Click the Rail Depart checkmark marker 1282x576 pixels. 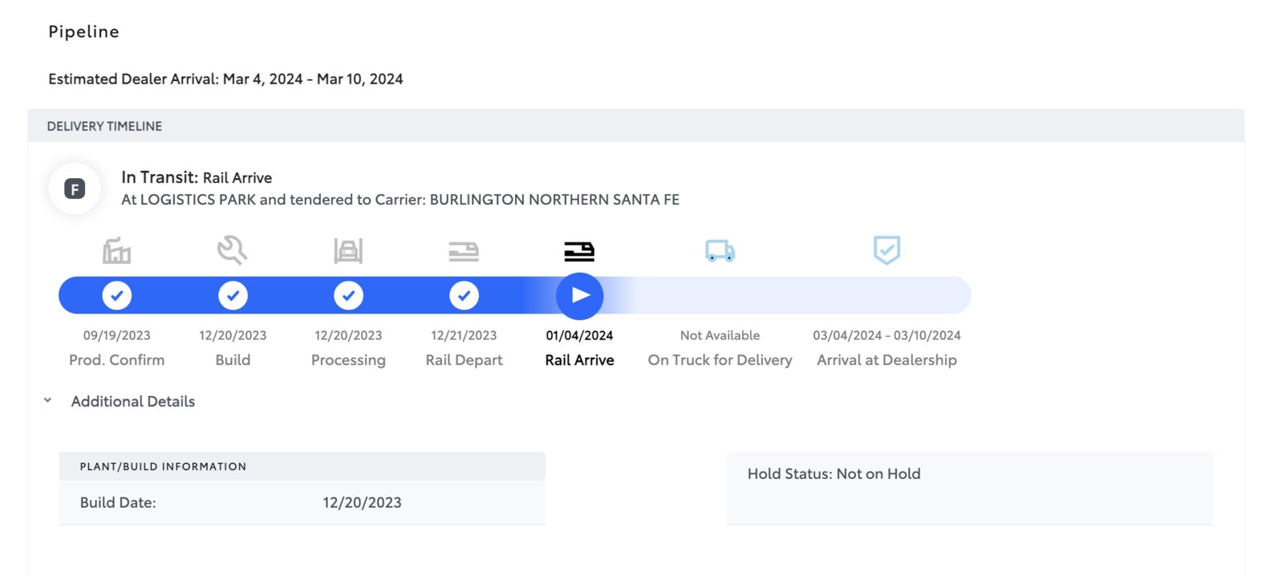(x=464, y=295)
